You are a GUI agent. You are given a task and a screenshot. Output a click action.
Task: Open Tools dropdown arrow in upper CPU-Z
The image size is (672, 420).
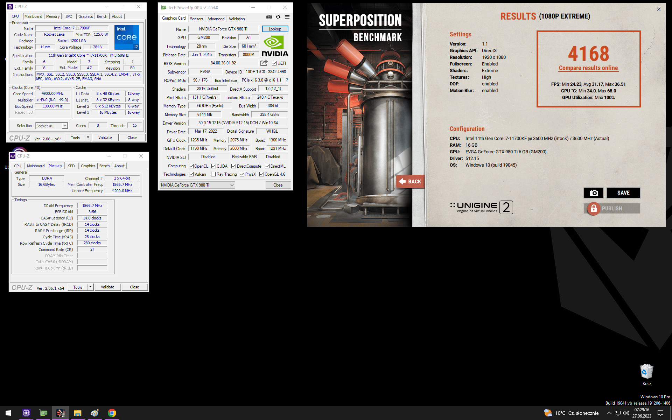point(88,138)
